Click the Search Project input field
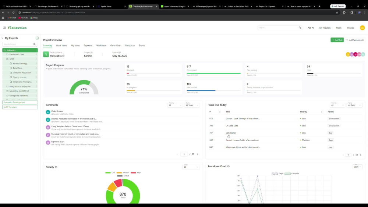Image resolution: width=368 pixels, height=207 pixels. click(x=18, y=44)
